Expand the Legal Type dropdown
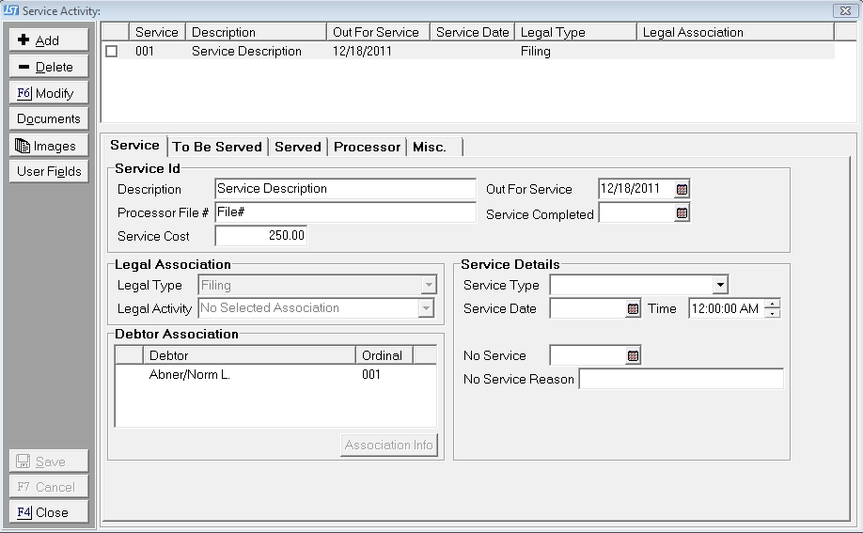This screenshot has width=863, height=533. (x=428, y=285)
